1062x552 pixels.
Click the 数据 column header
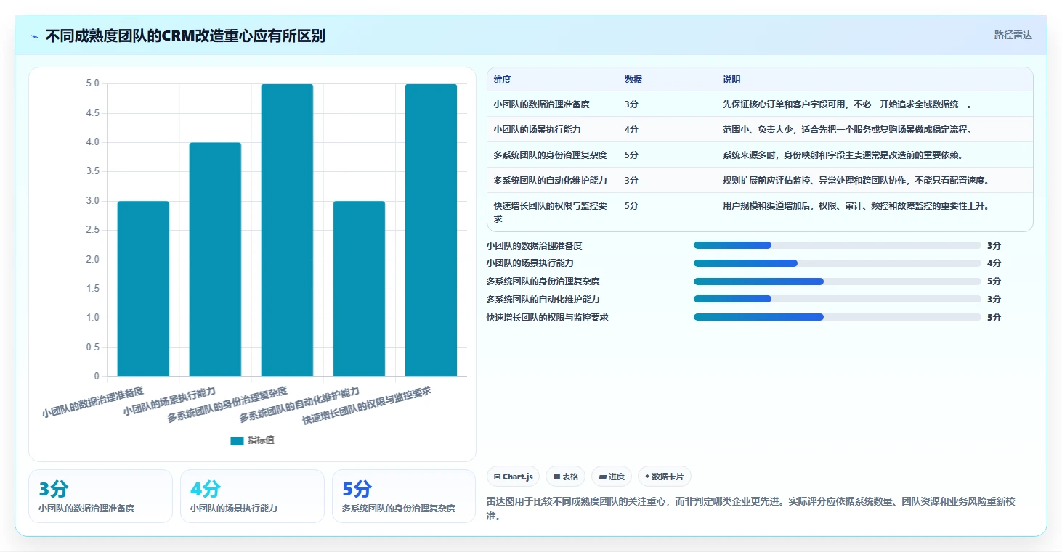point(633,80)
